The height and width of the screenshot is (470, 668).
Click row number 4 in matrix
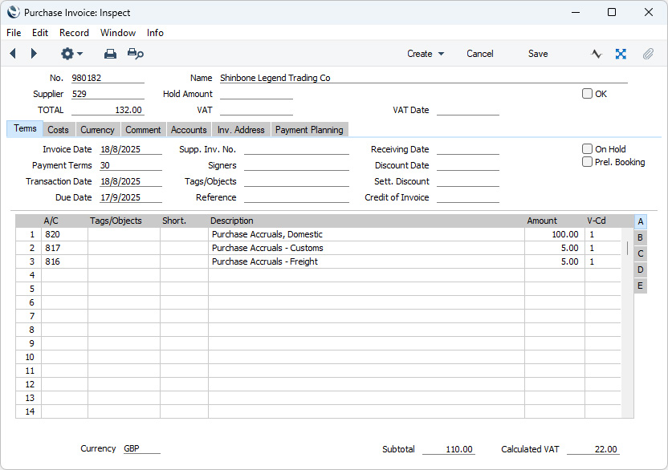[29, 275]
